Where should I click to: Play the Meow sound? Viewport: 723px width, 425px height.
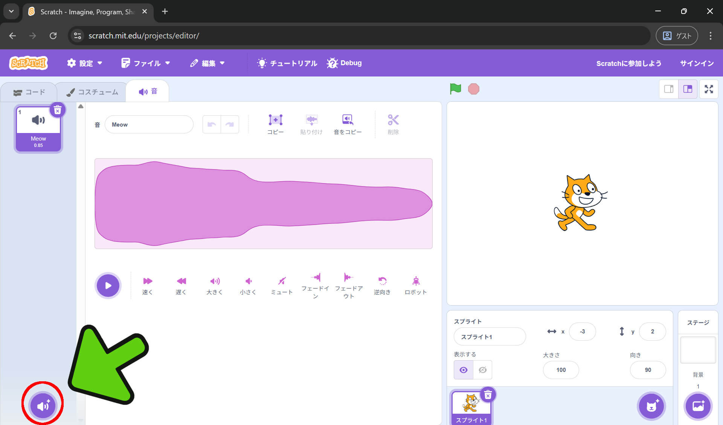tap(108, 285)
